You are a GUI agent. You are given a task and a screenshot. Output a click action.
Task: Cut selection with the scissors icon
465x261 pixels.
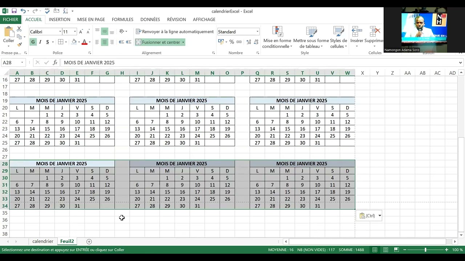tap(19, 29)
